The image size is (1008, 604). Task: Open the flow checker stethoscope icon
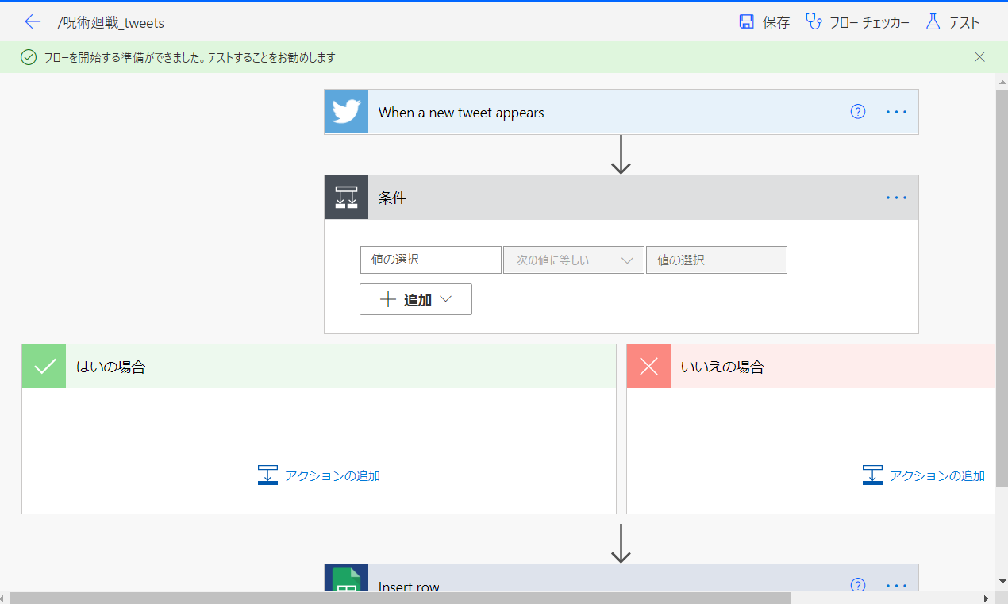click(x=814, y=22)
